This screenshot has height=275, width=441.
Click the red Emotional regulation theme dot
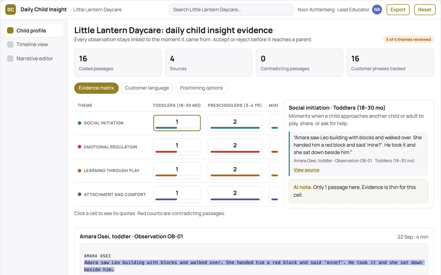tap(79, 147)
